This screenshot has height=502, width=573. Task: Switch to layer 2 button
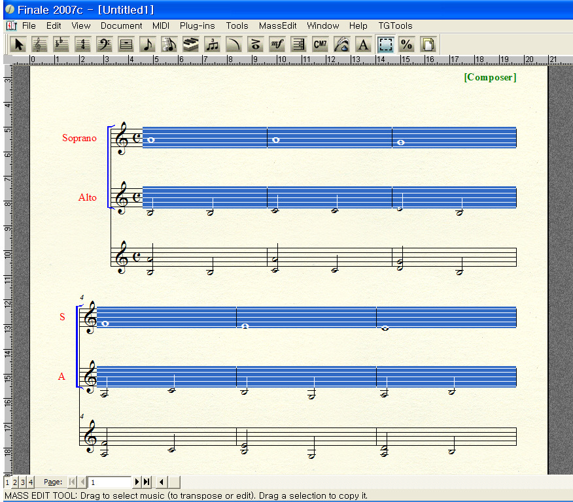point(15,482)
